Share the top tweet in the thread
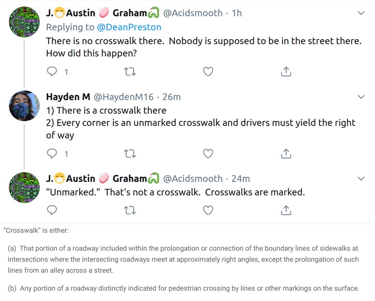This screenshot has width=375, height=301. (x=286, y=72)
